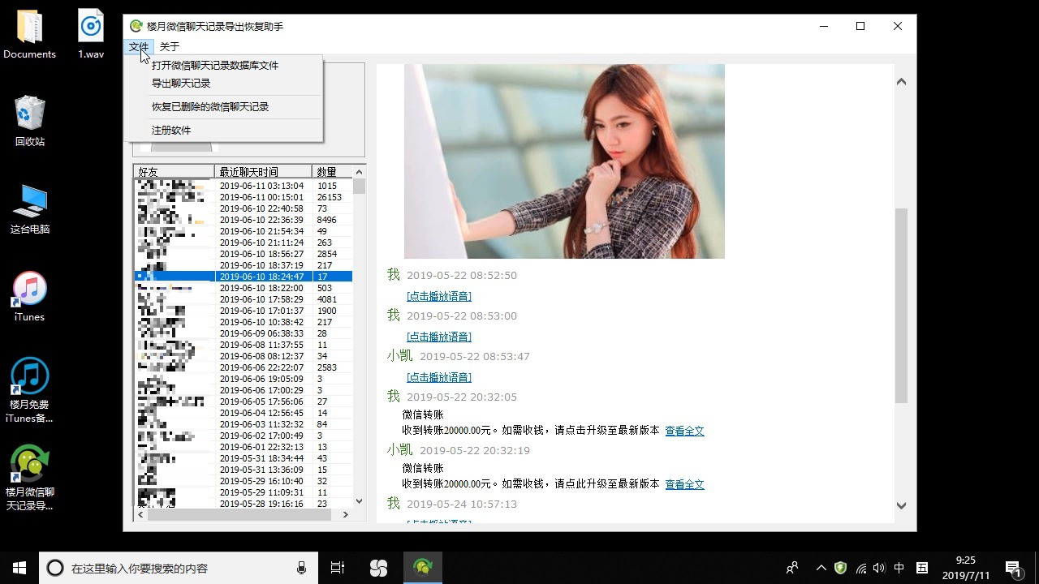Launch iTunes desktop shortcut
Screen dimensions: 1039x584
point(30,297)
